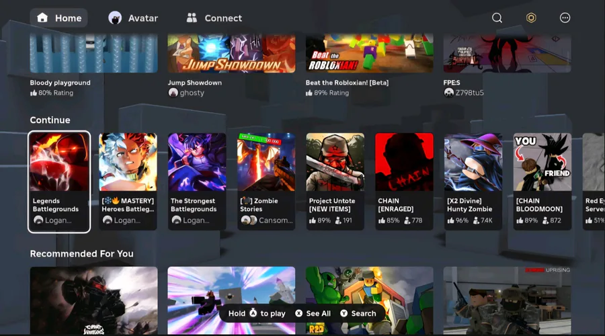The height and width of the screenshot is (336, 605).
Task: Select the Jump Showdown thumbnail
Action: pyautogui.click(x=231, y=53)
